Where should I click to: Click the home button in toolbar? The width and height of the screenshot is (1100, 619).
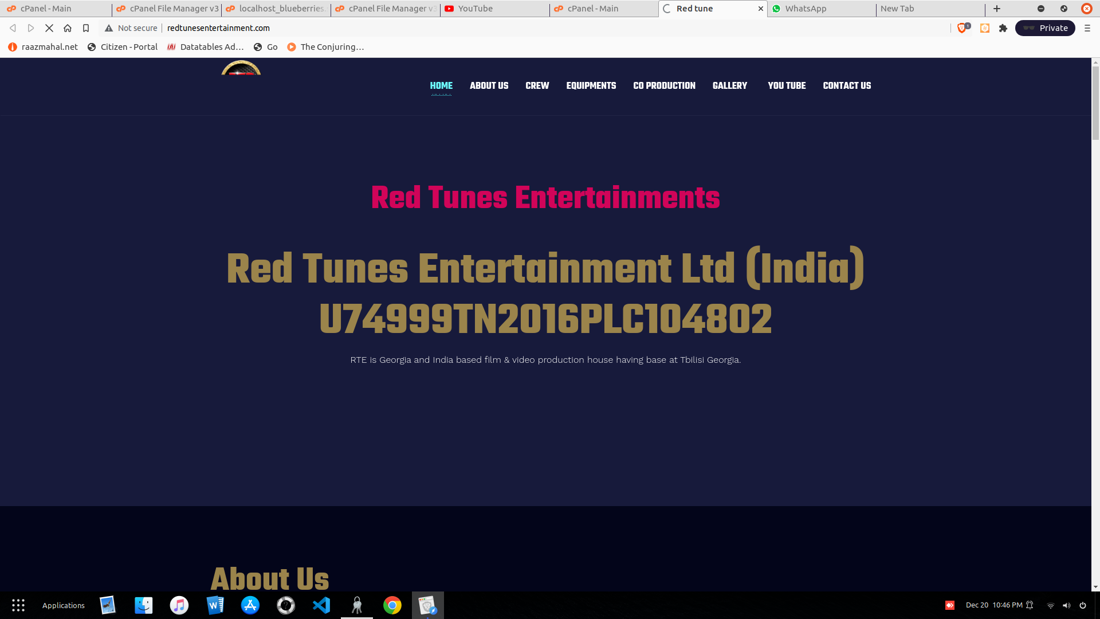click(x=68, y=28)
